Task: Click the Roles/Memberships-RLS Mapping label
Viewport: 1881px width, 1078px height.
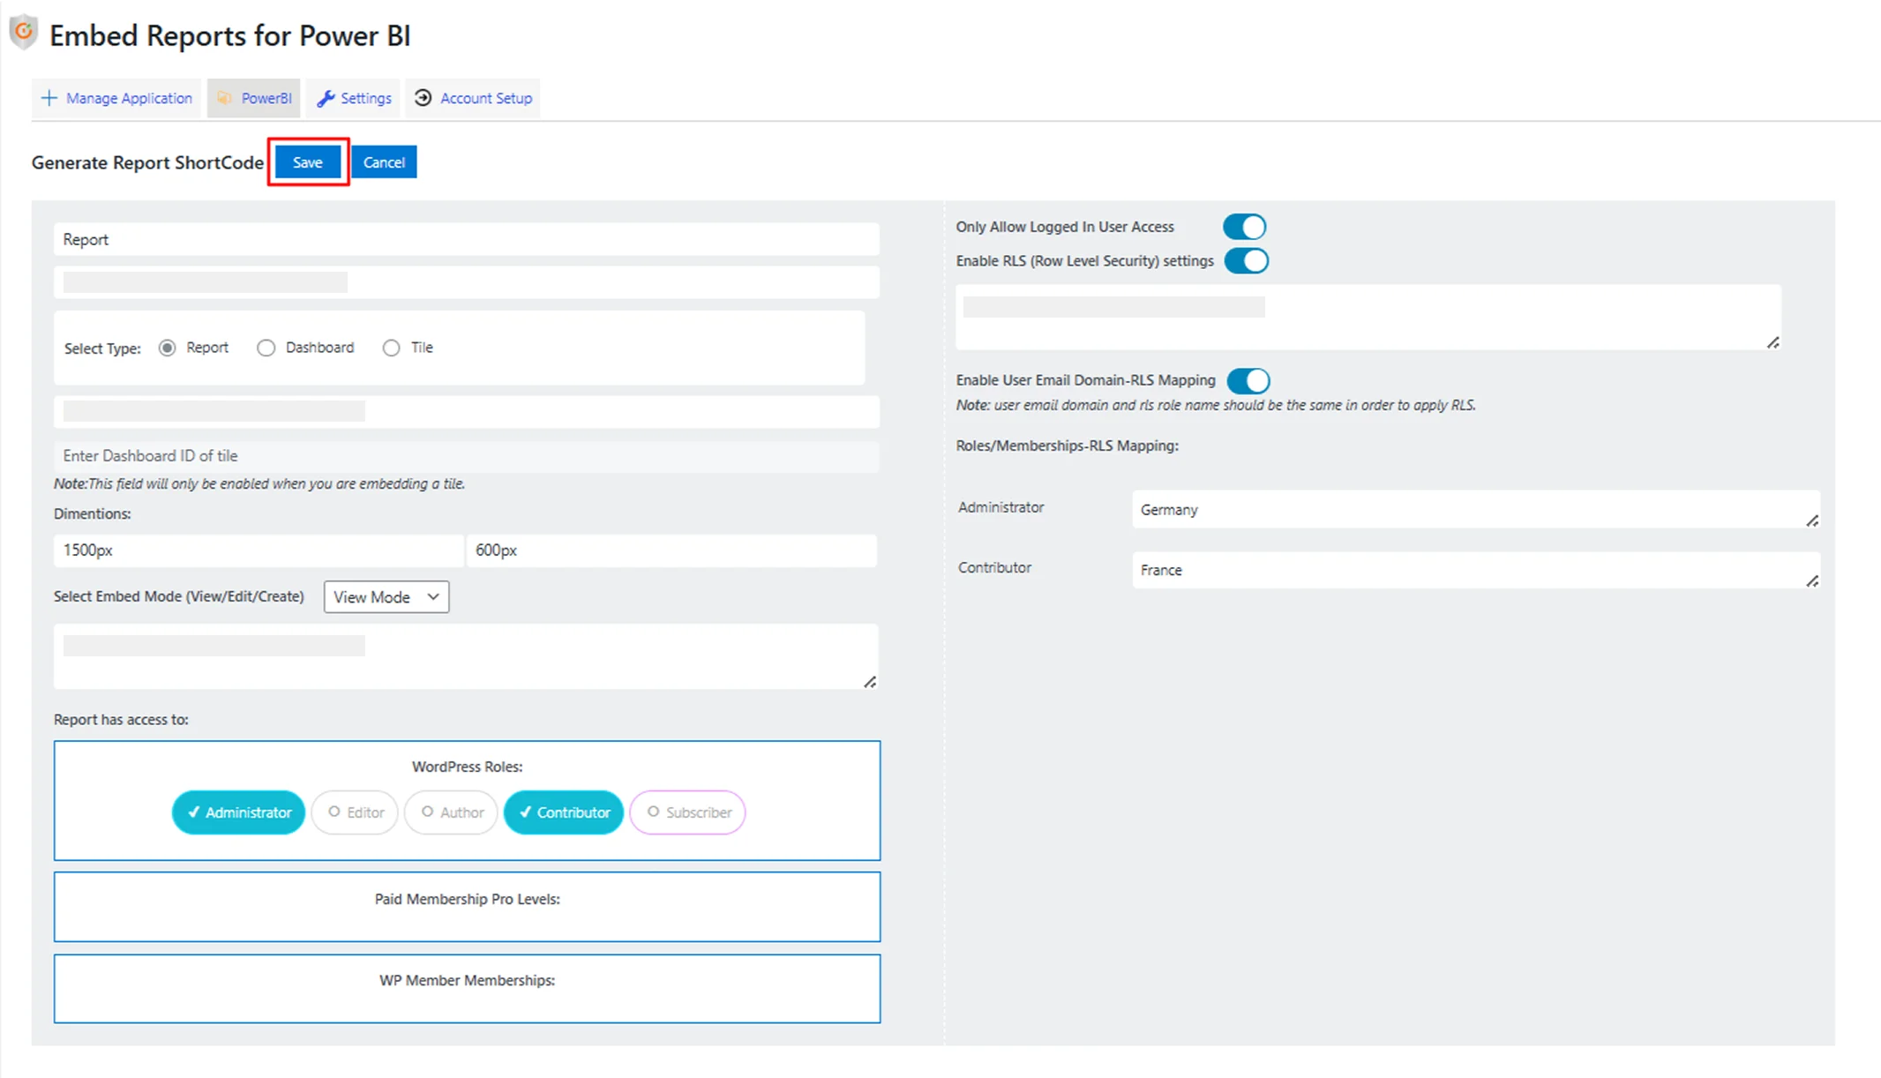Action: tap(1068, 446)
